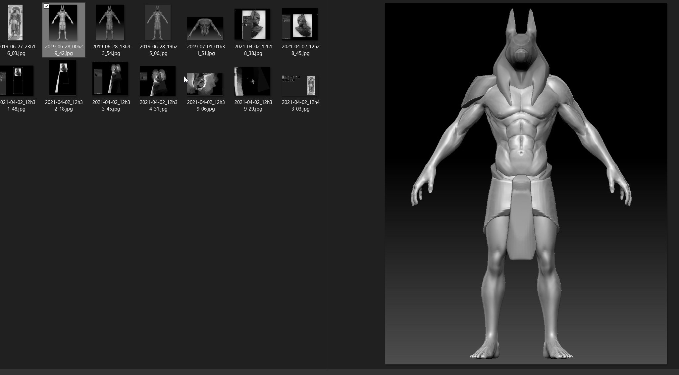This screenshot has width=679, height=375.
Task: Select thumbnail of 2021-04-02_12h33_45.jpg
Action: [x=110, y=79]
